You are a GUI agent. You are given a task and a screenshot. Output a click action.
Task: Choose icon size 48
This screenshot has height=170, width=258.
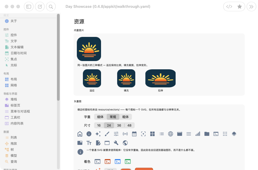click(130, 125)
